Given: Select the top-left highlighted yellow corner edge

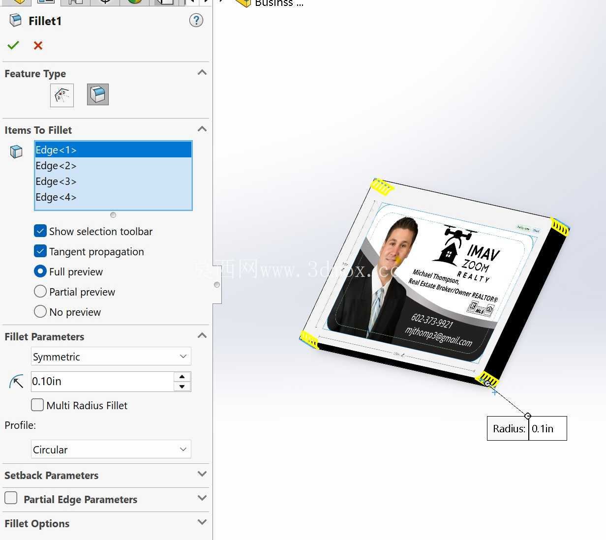Looking at the screenshot, I should (x=382, y=187).
